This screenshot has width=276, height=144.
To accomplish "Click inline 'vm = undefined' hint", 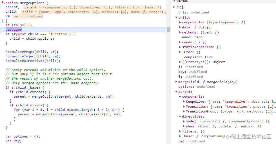I will (x=28, y=16).
